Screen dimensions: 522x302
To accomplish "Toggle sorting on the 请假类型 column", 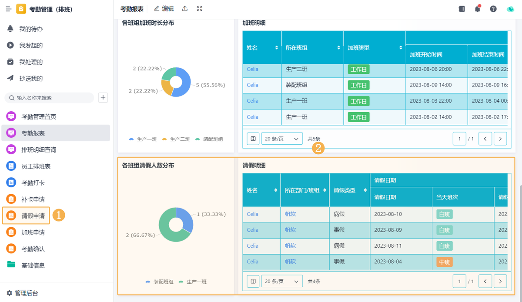I will [365, 190].
